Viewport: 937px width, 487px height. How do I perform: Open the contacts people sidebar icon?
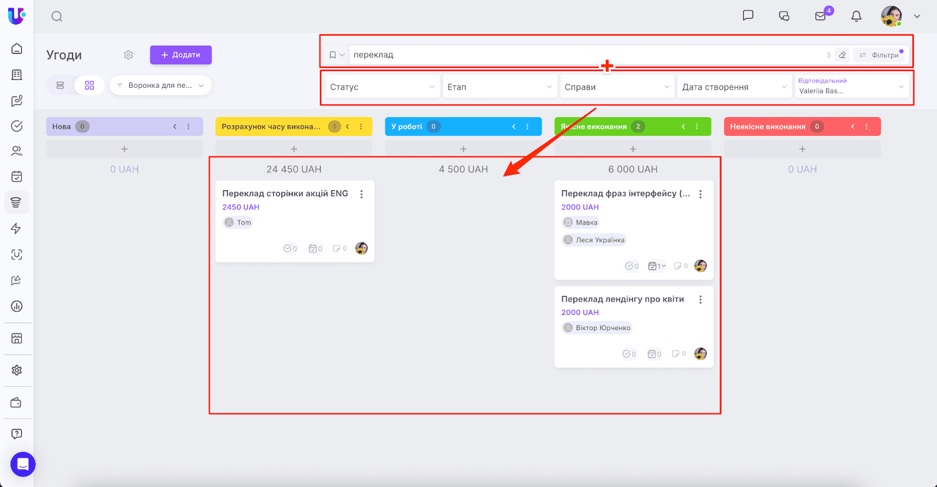[x=17, y=151]
